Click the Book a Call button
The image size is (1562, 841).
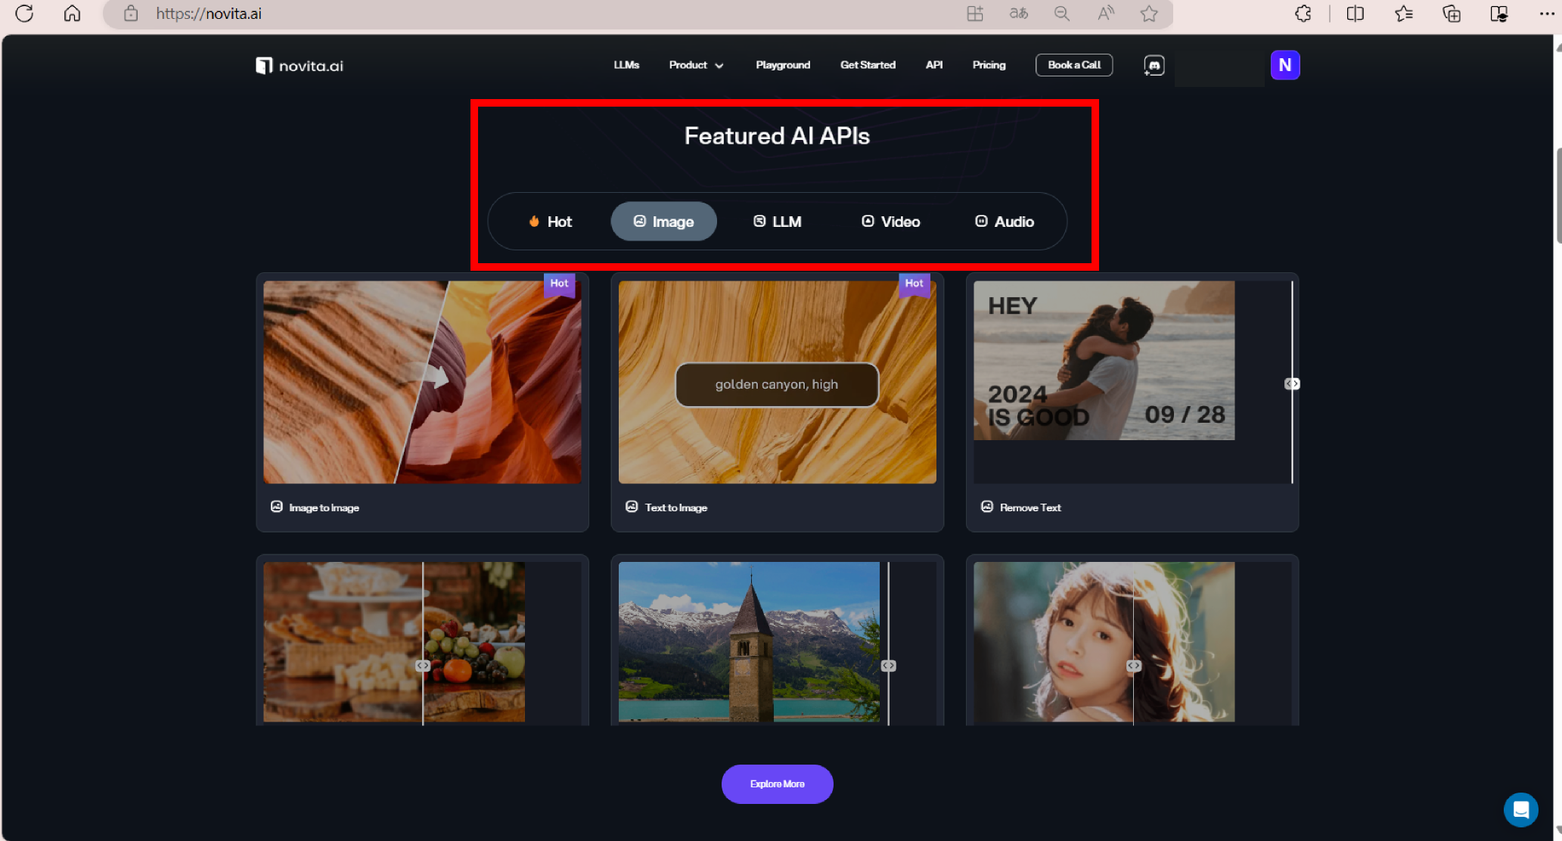1073,65
